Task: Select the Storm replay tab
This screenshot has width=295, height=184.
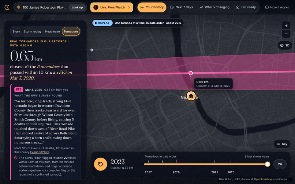Action: pos(33,31)
